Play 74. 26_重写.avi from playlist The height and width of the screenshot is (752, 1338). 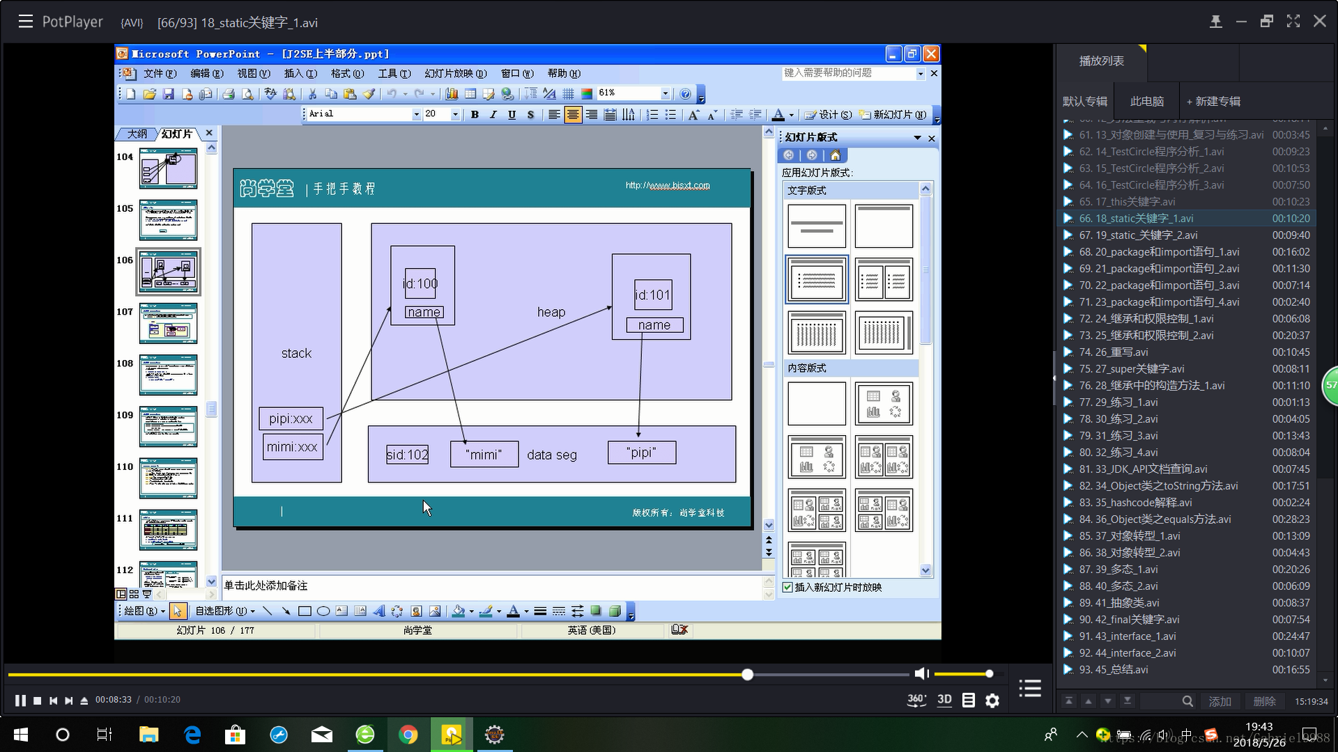click(1186, 352)
